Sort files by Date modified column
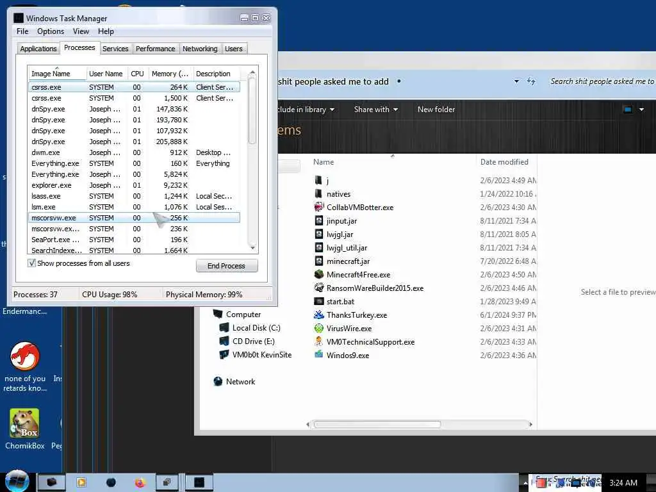Image resolution: width=656 pixels, height=492 pixels. (x=505, y=162)
